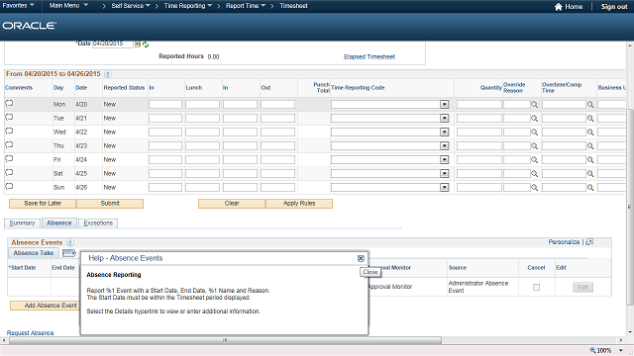The height and width of the screenshot is (356, 634).
Task: Look up Override Reason for Wed row
Action: pyautogui.click(x=535, y=132)
